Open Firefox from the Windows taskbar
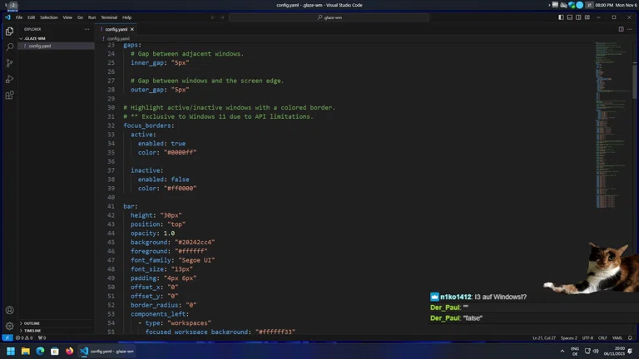Screen dimensions: 639x359 pyautogui.click(x=69, y=352)
